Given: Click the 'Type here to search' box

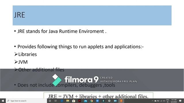Looking at the screenshot, I should pos(26,101).
